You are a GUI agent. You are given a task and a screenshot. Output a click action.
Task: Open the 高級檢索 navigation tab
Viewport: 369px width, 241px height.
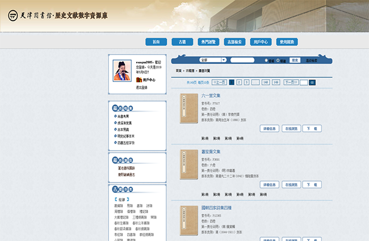coord(234,42)
